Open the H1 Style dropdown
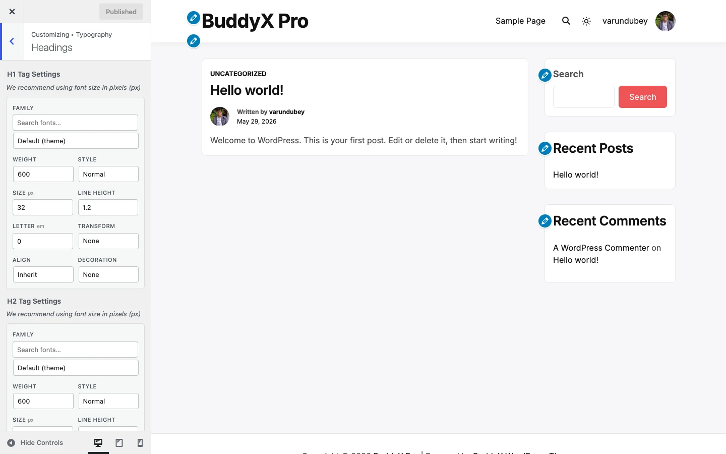The height and width of the screenshot is (454, 726). (x=108, y=174)
